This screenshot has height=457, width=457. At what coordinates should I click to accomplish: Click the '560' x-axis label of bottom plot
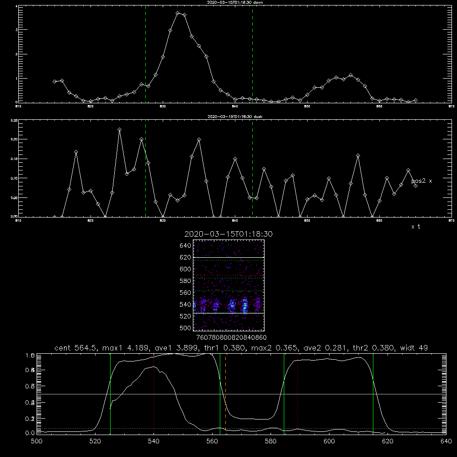click(212, 441)
